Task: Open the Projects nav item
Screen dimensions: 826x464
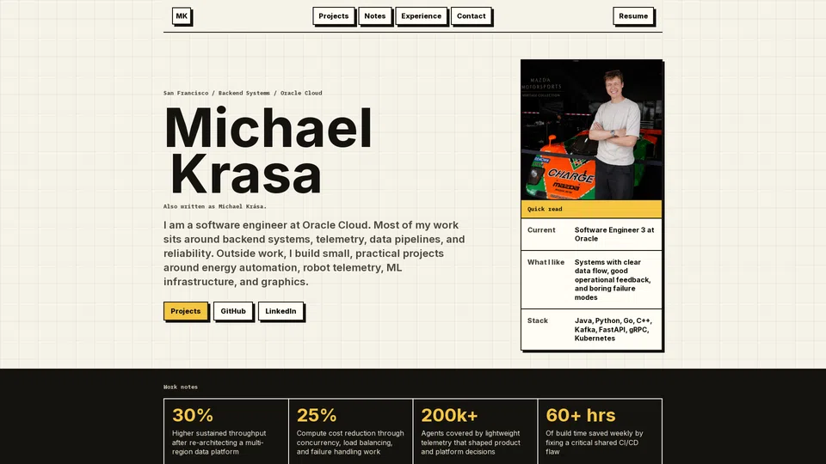Action: point(334,15)
